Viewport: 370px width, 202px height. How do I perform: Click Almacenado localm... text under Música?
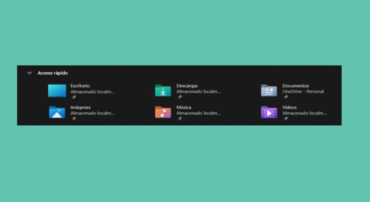click(199, 113)
